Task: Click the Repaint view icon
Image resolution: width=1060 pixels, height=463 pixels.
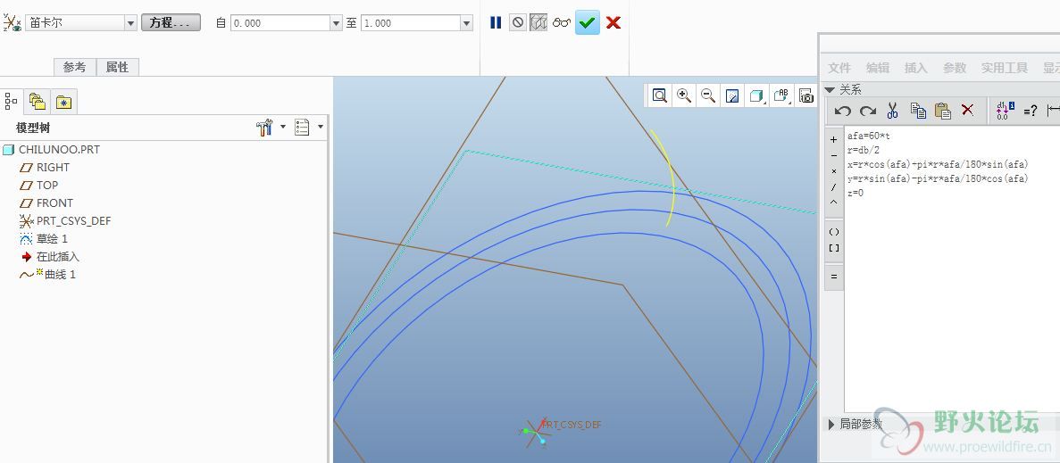Action: click(x=732, y=95)
